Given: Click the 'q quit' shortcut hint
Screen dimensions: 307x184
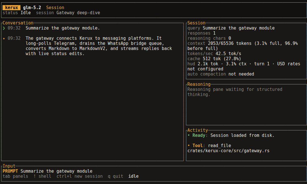Looking at the screenshot, I should coord(115,176).
